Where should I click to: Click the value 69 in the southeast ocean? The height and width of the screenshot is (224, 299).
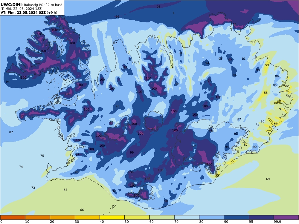268,179
